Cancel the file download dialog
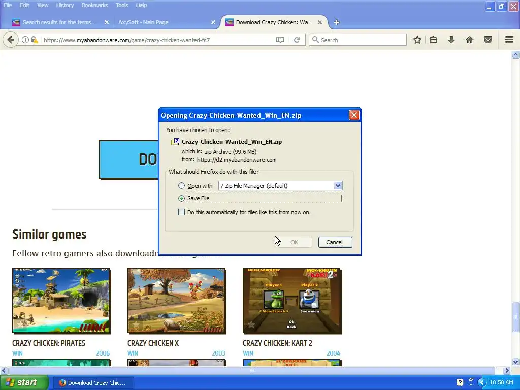520x390 pixels. [x=334, y=242]
